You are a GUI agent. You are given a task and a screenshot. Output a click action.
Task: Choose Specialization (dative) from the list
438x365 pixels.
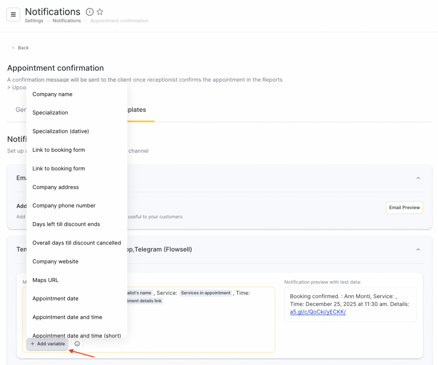61,131
